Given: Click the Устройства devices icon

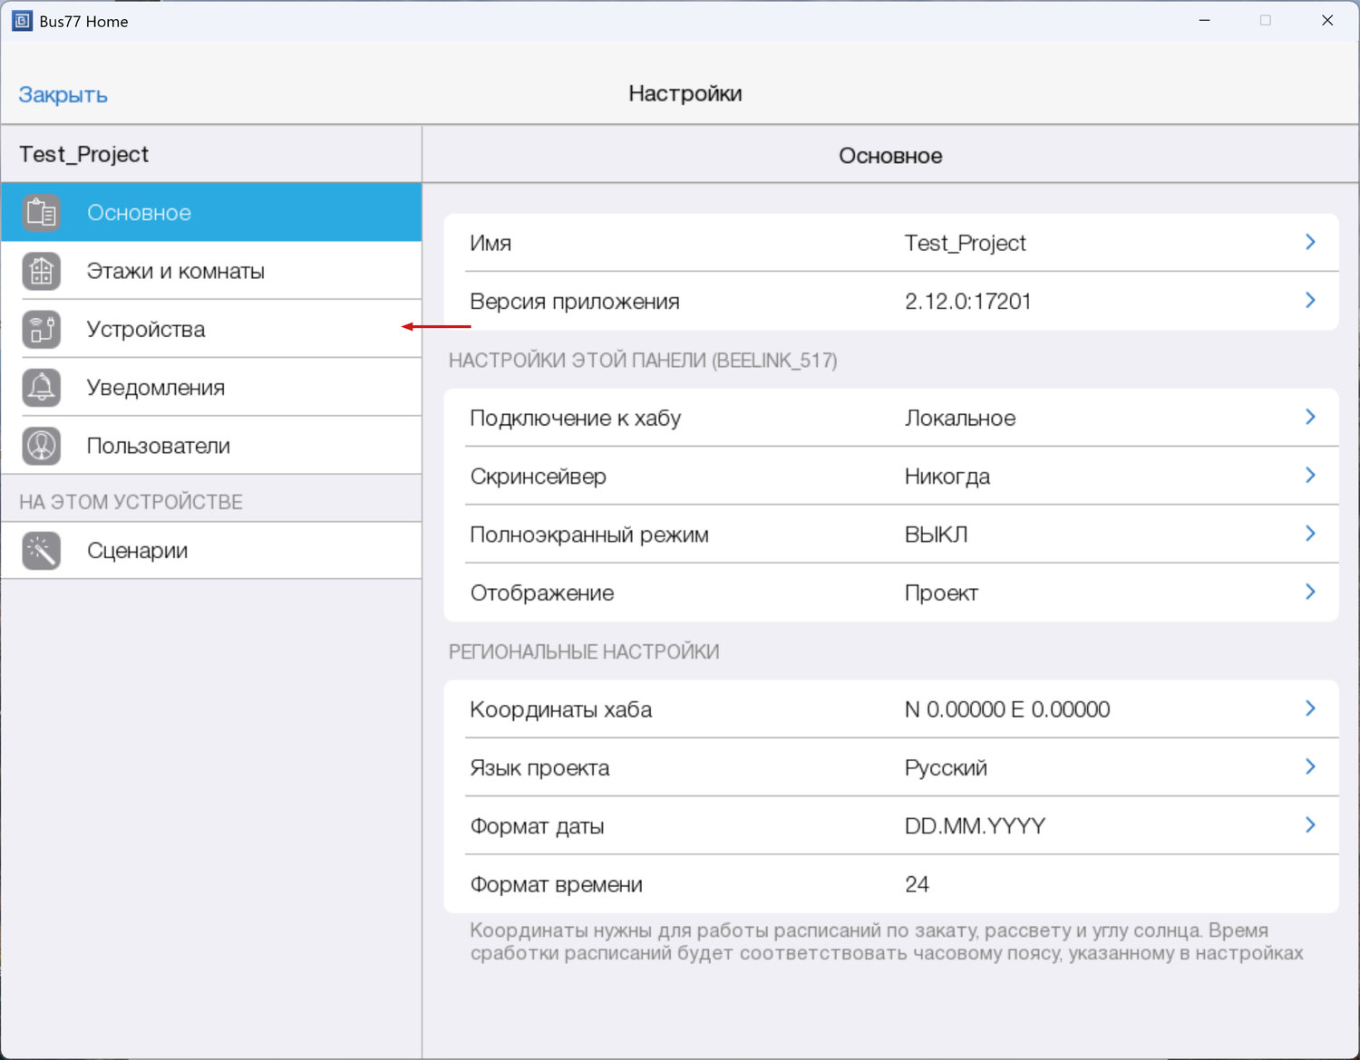Looking at the screenshot, I should tap(42, 330).
